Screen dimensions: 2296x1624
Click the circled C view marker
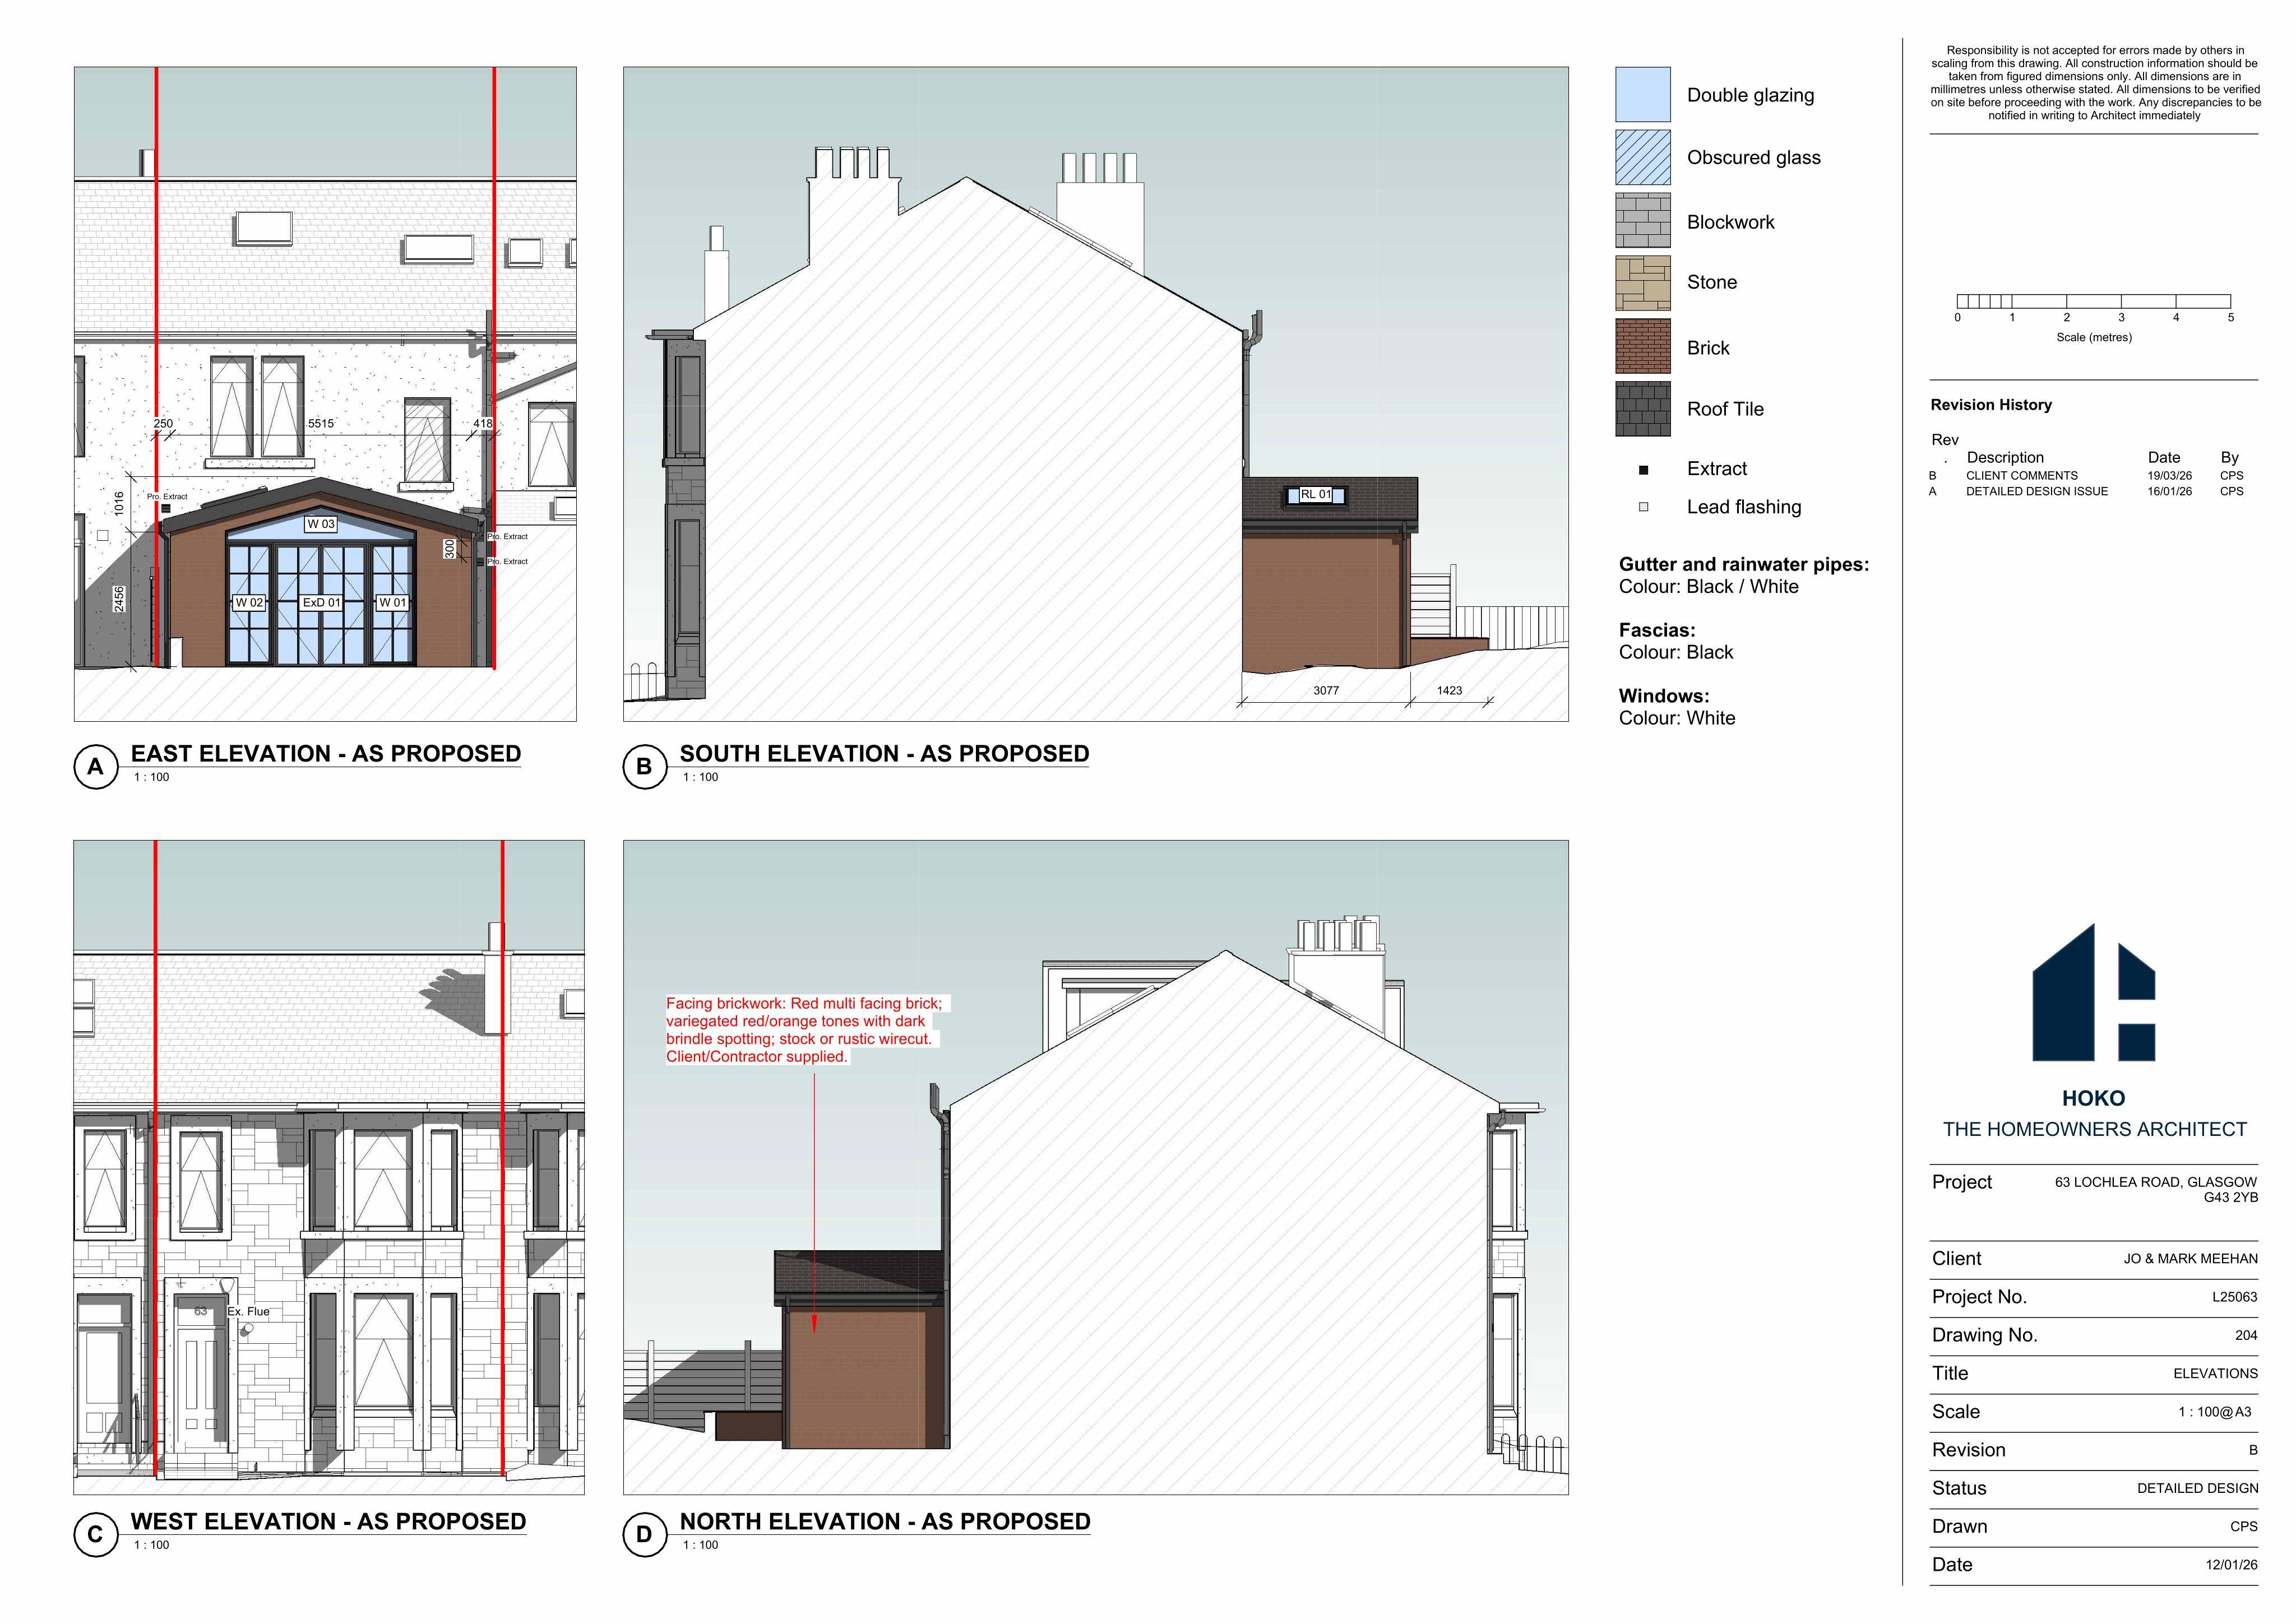pos(96,1535)
